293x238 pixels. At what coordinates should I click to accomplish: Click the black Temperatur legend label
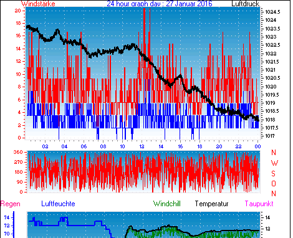click(211, 204)
